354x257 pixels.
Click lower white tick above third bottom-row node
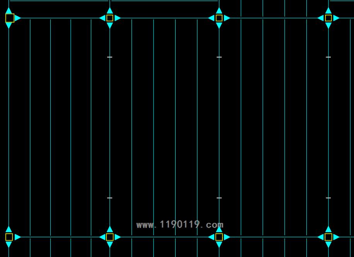(219, 198)
